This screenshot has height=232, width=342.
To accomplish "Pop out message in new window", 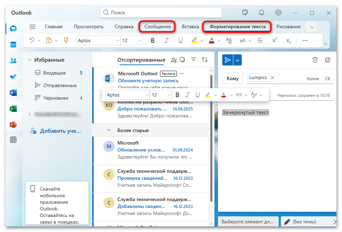I will pyautogui.click(x=328, y=60).
